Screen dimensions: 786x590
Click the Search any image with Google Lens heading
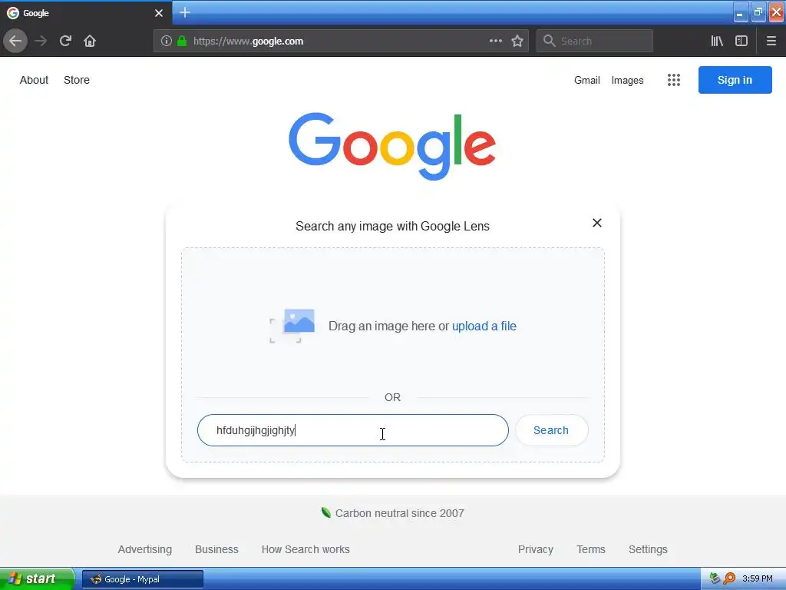[x=392, y=227]
